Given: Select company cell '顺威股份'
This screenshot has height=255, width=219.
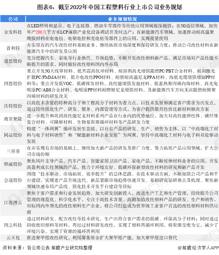Looking at the screenshot, I should coord(13,164).
